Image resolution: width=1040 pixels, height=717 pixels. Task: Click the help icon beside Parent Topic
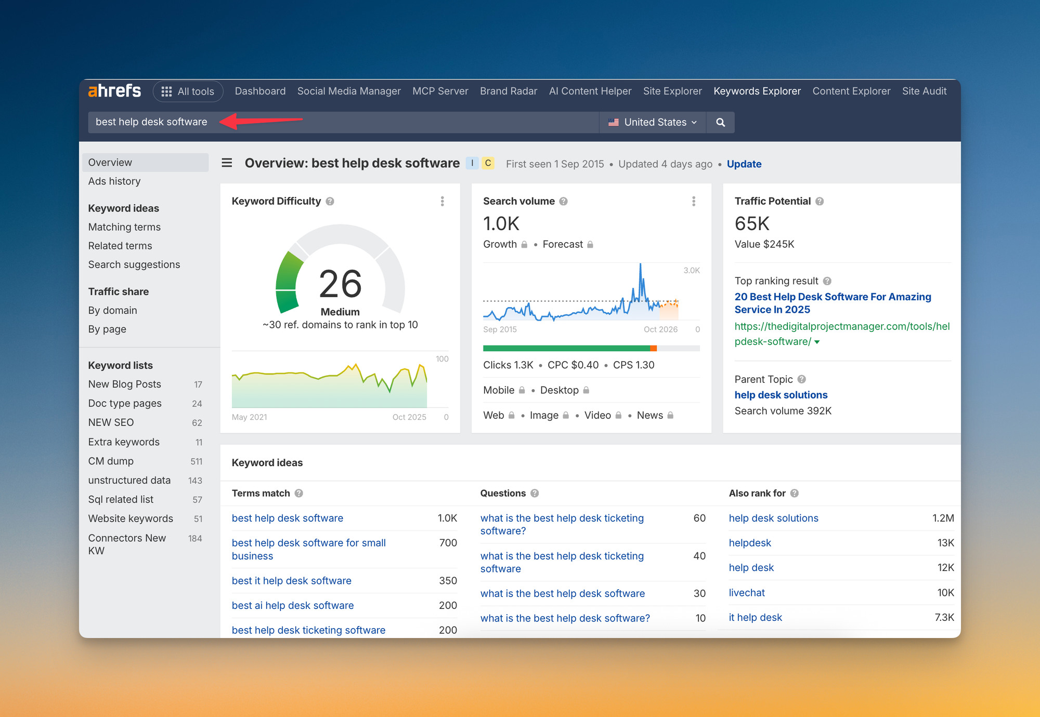[x=801, y=379]
